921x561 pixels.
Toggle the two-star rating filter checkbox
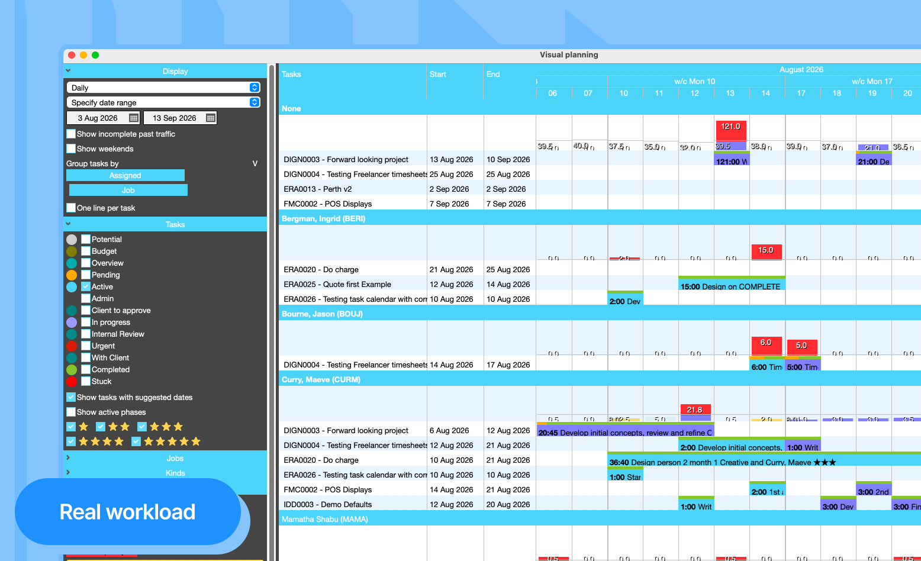[101, 427]
